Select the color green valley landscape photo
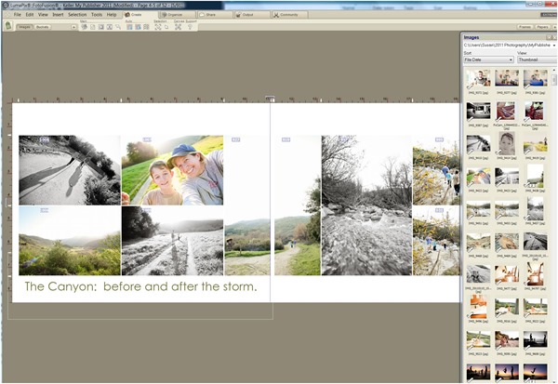The image size is (558, 384). (x=70, y=241)
